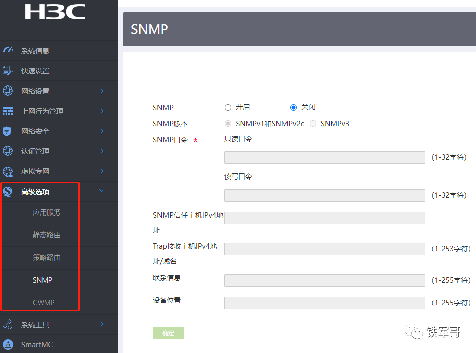The image size is (476, 353).
Task: Expand the 系统工具 menu chevron
Action: pos(102,324)
